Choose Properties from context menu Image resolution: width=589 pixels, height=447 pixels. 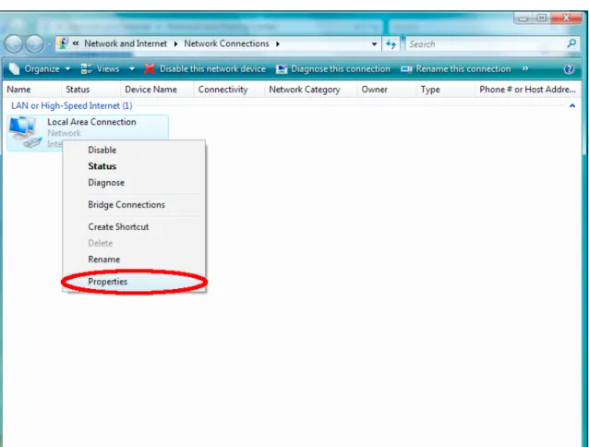[134, 282]
